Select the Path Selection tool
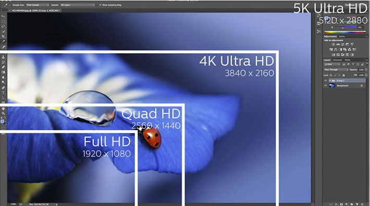This screenshot has height=206, width=370. pyautogui.click(x=3, y=98)
